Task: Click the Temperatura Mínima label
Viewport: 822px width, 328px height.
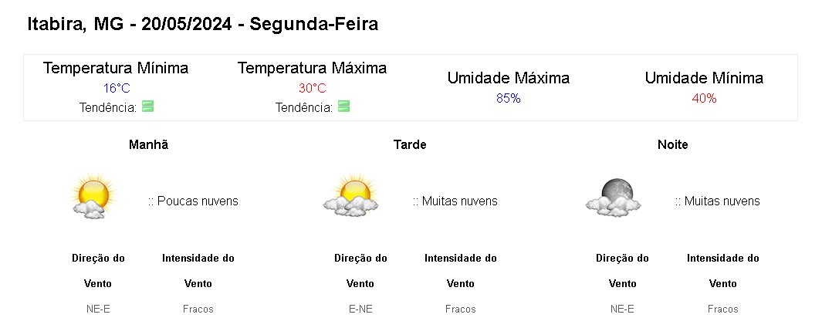Action: 116,68
